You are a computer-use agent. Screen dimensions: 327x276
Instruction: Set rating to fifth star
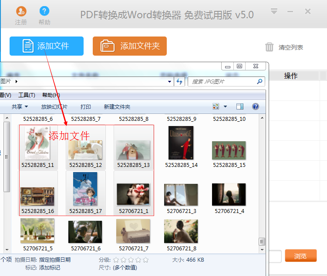[x=146, y=260]
